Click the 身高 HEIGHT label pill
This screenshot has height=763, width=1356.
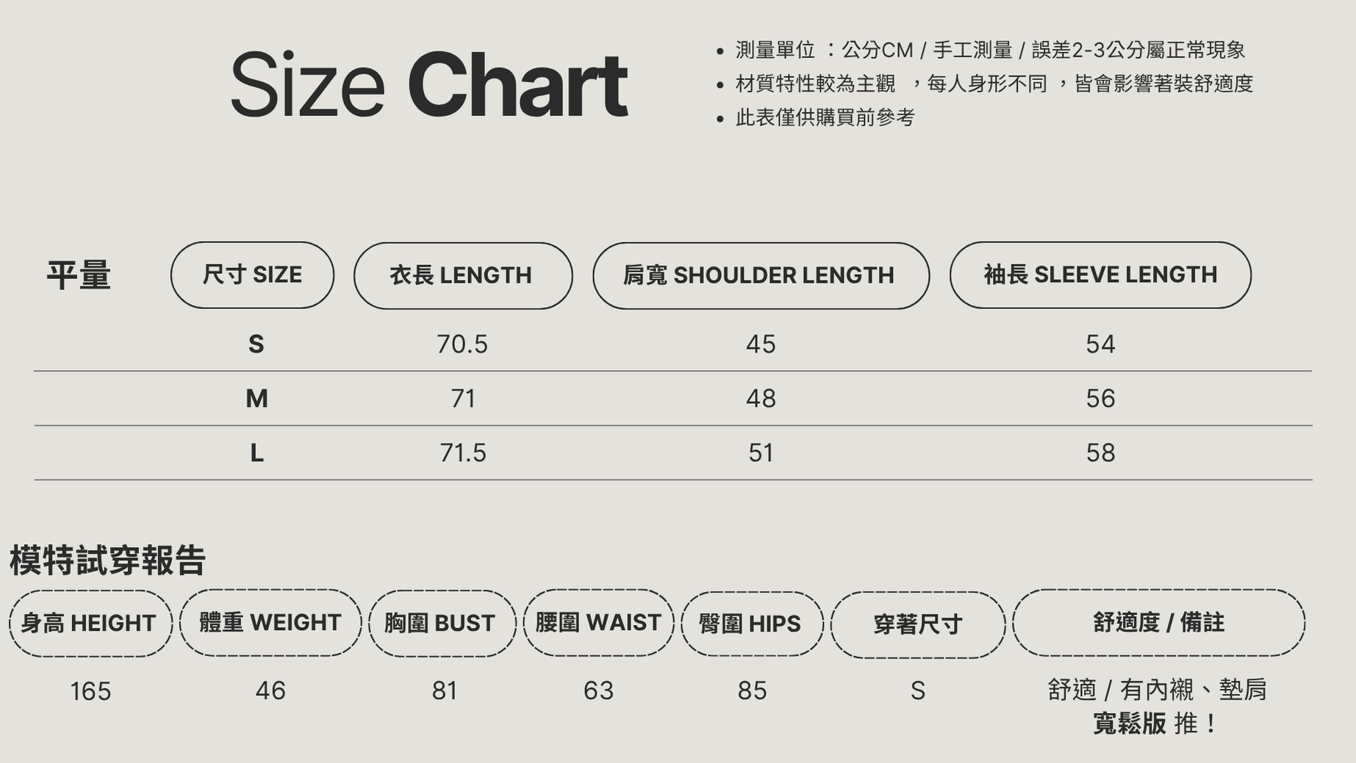pos(90,623)
